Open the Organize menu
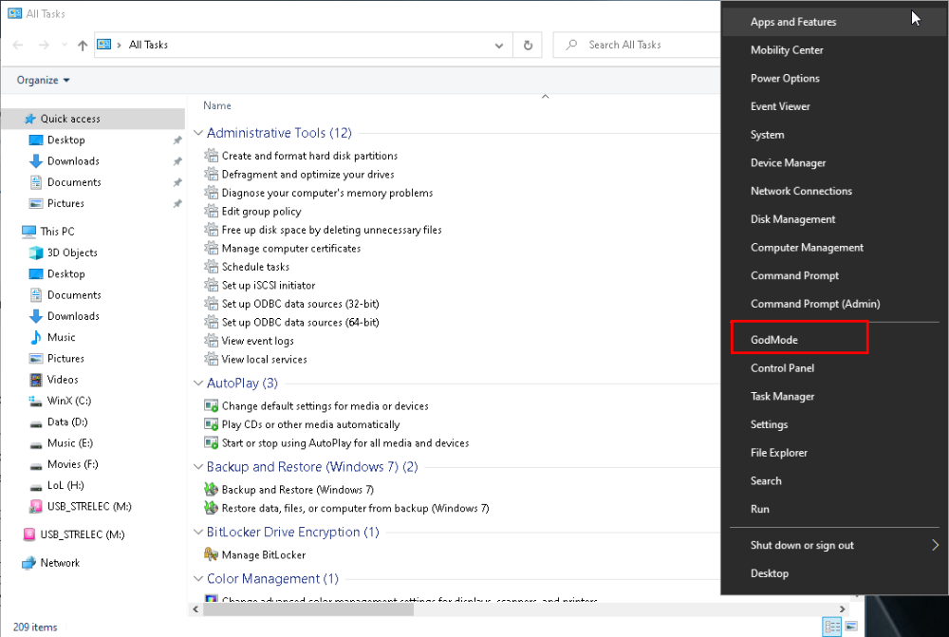Image resolution: width=949 pixels, height=637 pixels. [x=43, y=80]
